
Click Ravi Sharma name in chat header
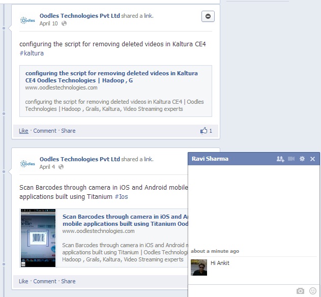point(210,159)
